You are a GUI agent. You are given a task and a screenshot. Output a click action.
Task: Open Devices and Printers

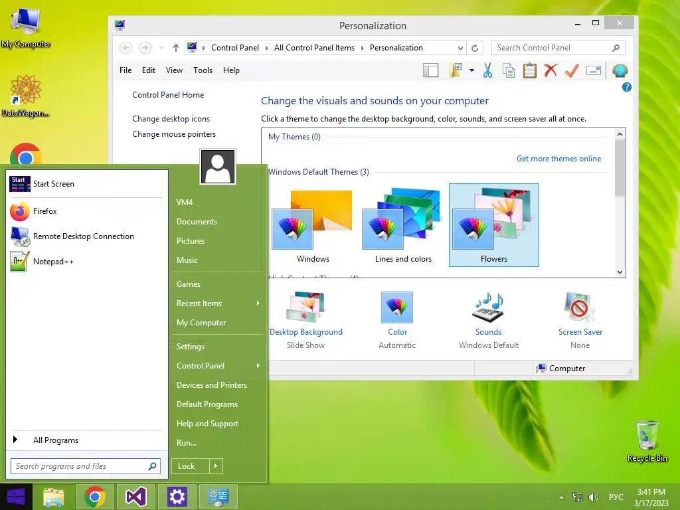click(212, 385)
